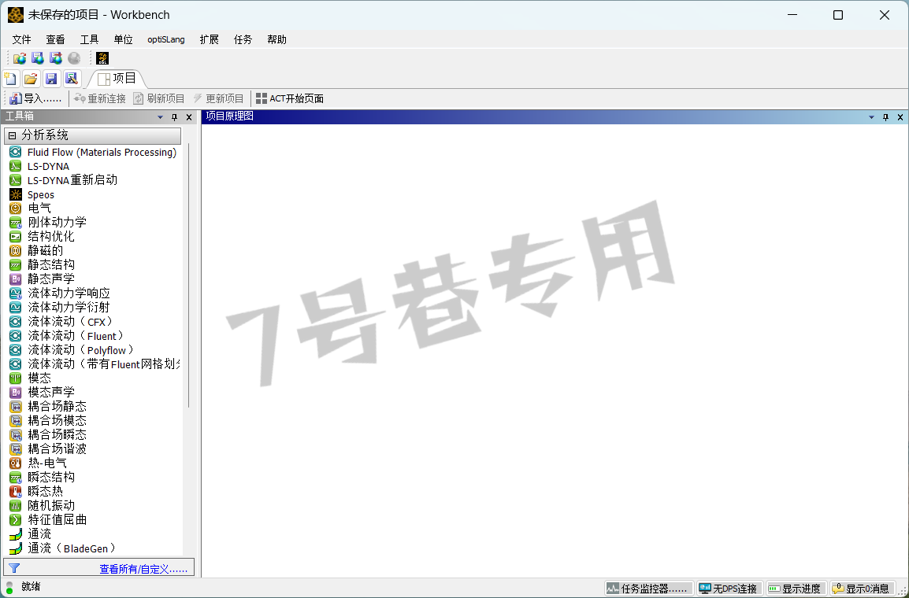Viewport: 909px width, 598px height.
Task: Click the 热-电气 system icon
Action: 16,463
